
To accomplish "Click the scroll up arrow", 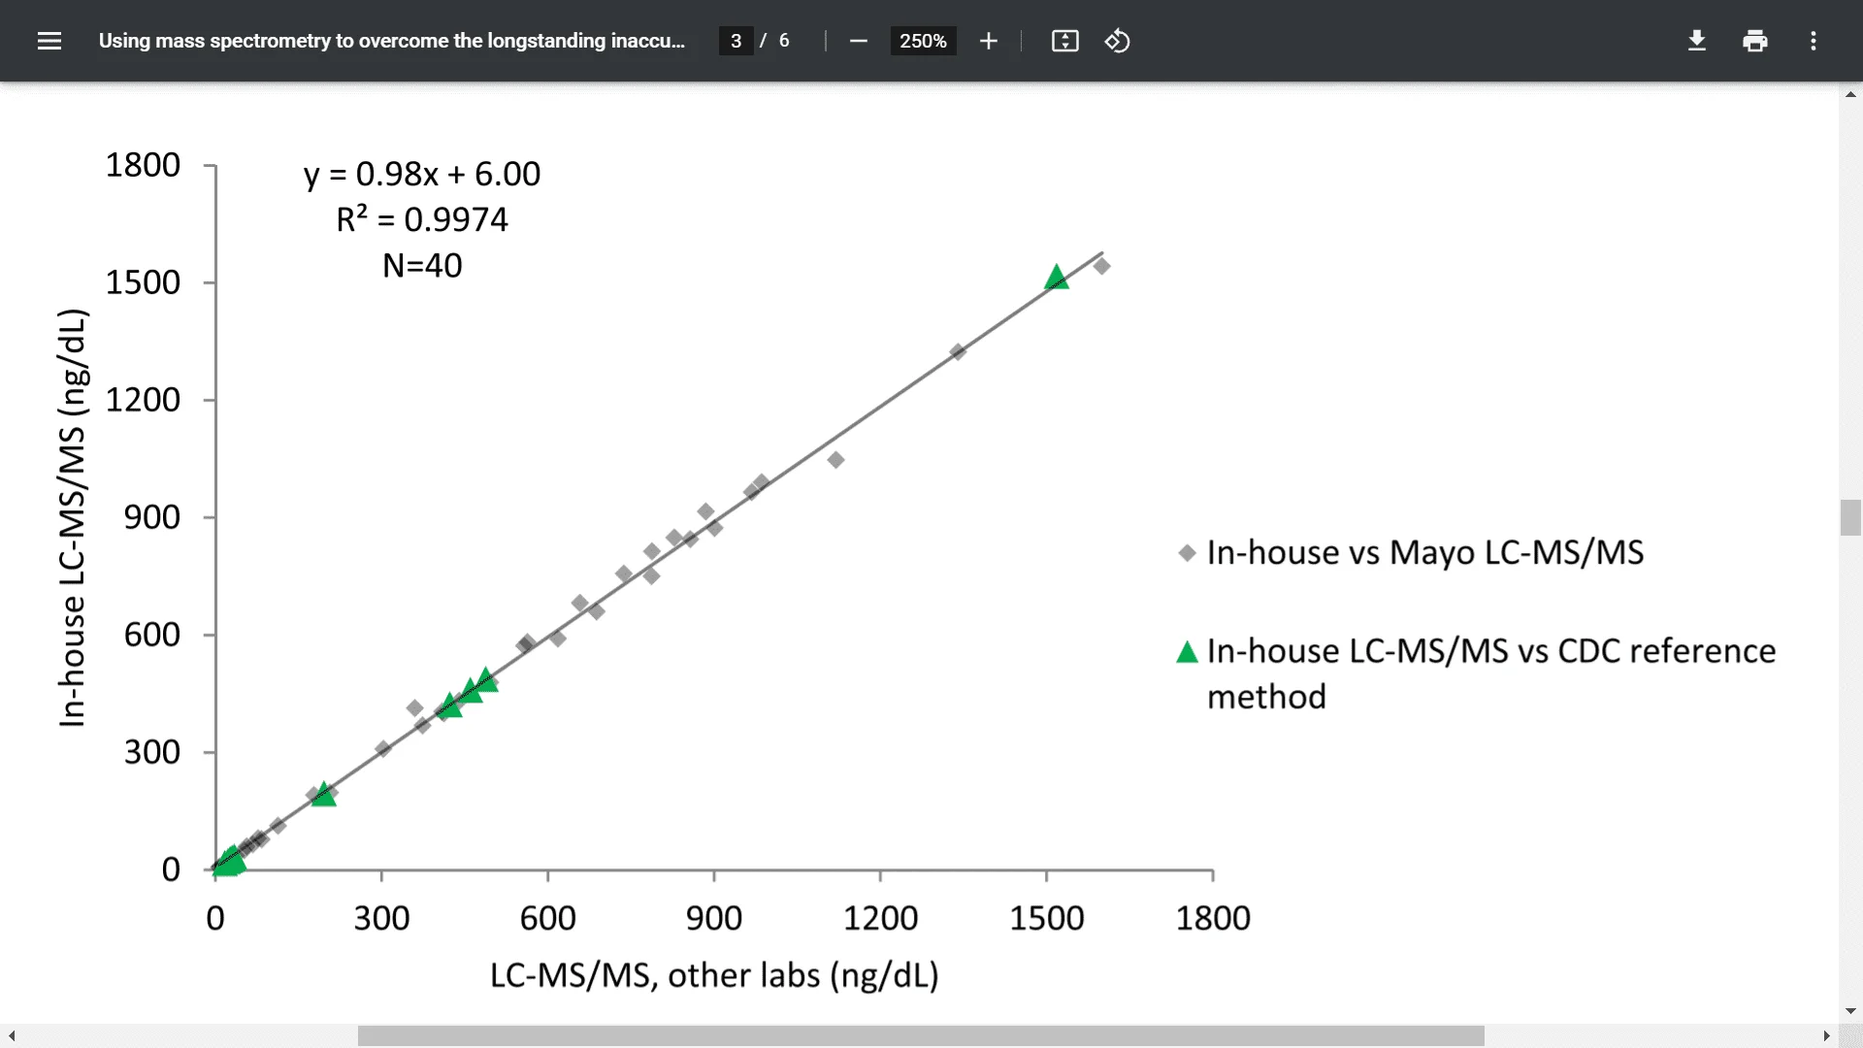I will (x=1850, y=94).
